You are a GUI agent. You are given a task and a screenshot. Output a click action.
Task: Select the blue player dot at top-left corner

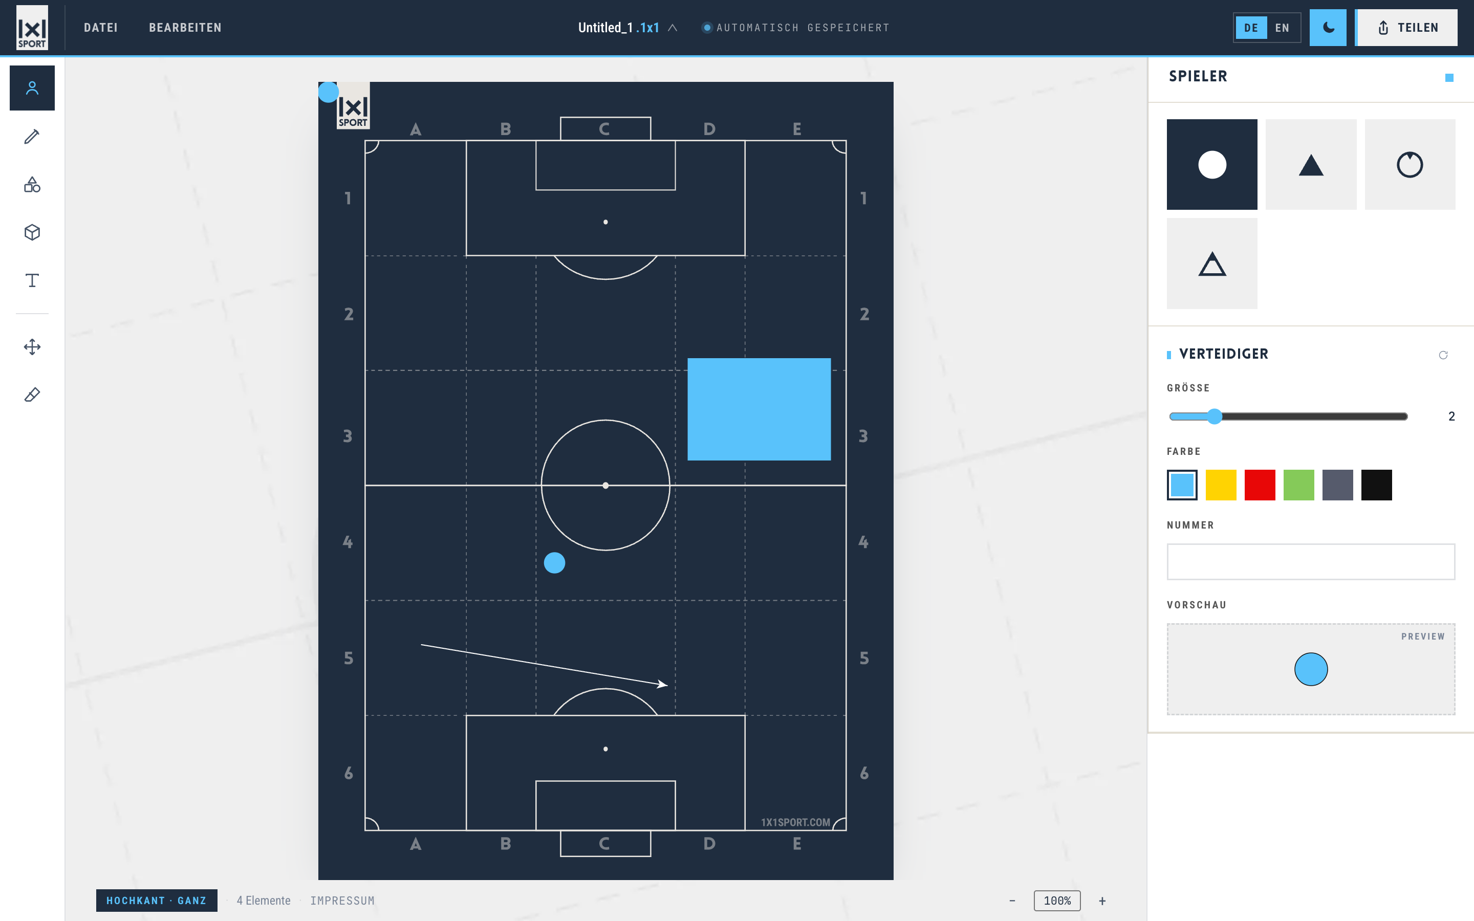tap(328, 92)
